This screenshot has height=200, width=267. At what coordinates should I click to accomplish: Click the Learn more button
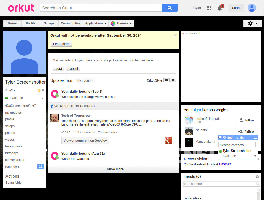[61, 44]
